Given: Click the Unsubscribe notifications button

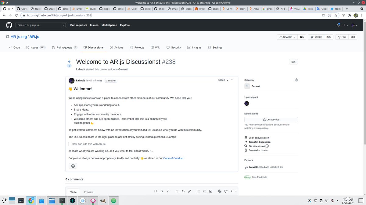Looking at the screenshot, I should point(271,120).
